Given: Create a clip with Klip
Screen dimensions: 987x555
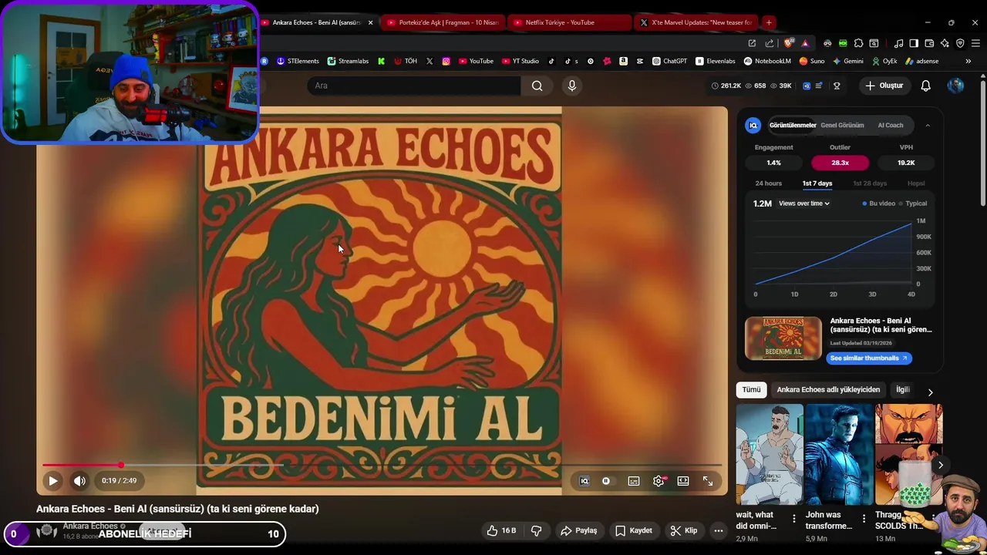Looking at the screenshot, I should click(x=684, y=530).
